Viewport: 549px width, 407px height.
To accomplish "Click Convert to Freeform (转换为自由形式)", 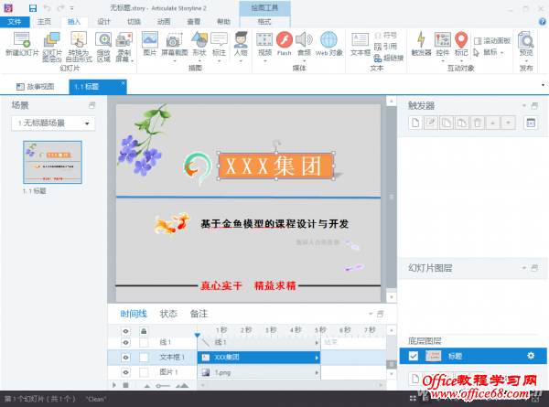I will point(79,47).
